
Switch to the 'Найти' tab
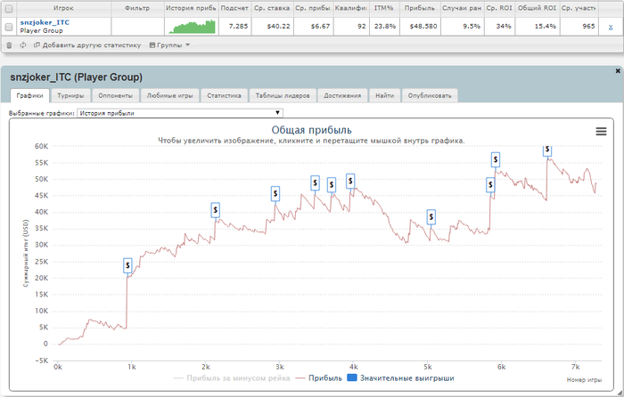point(385,95)
